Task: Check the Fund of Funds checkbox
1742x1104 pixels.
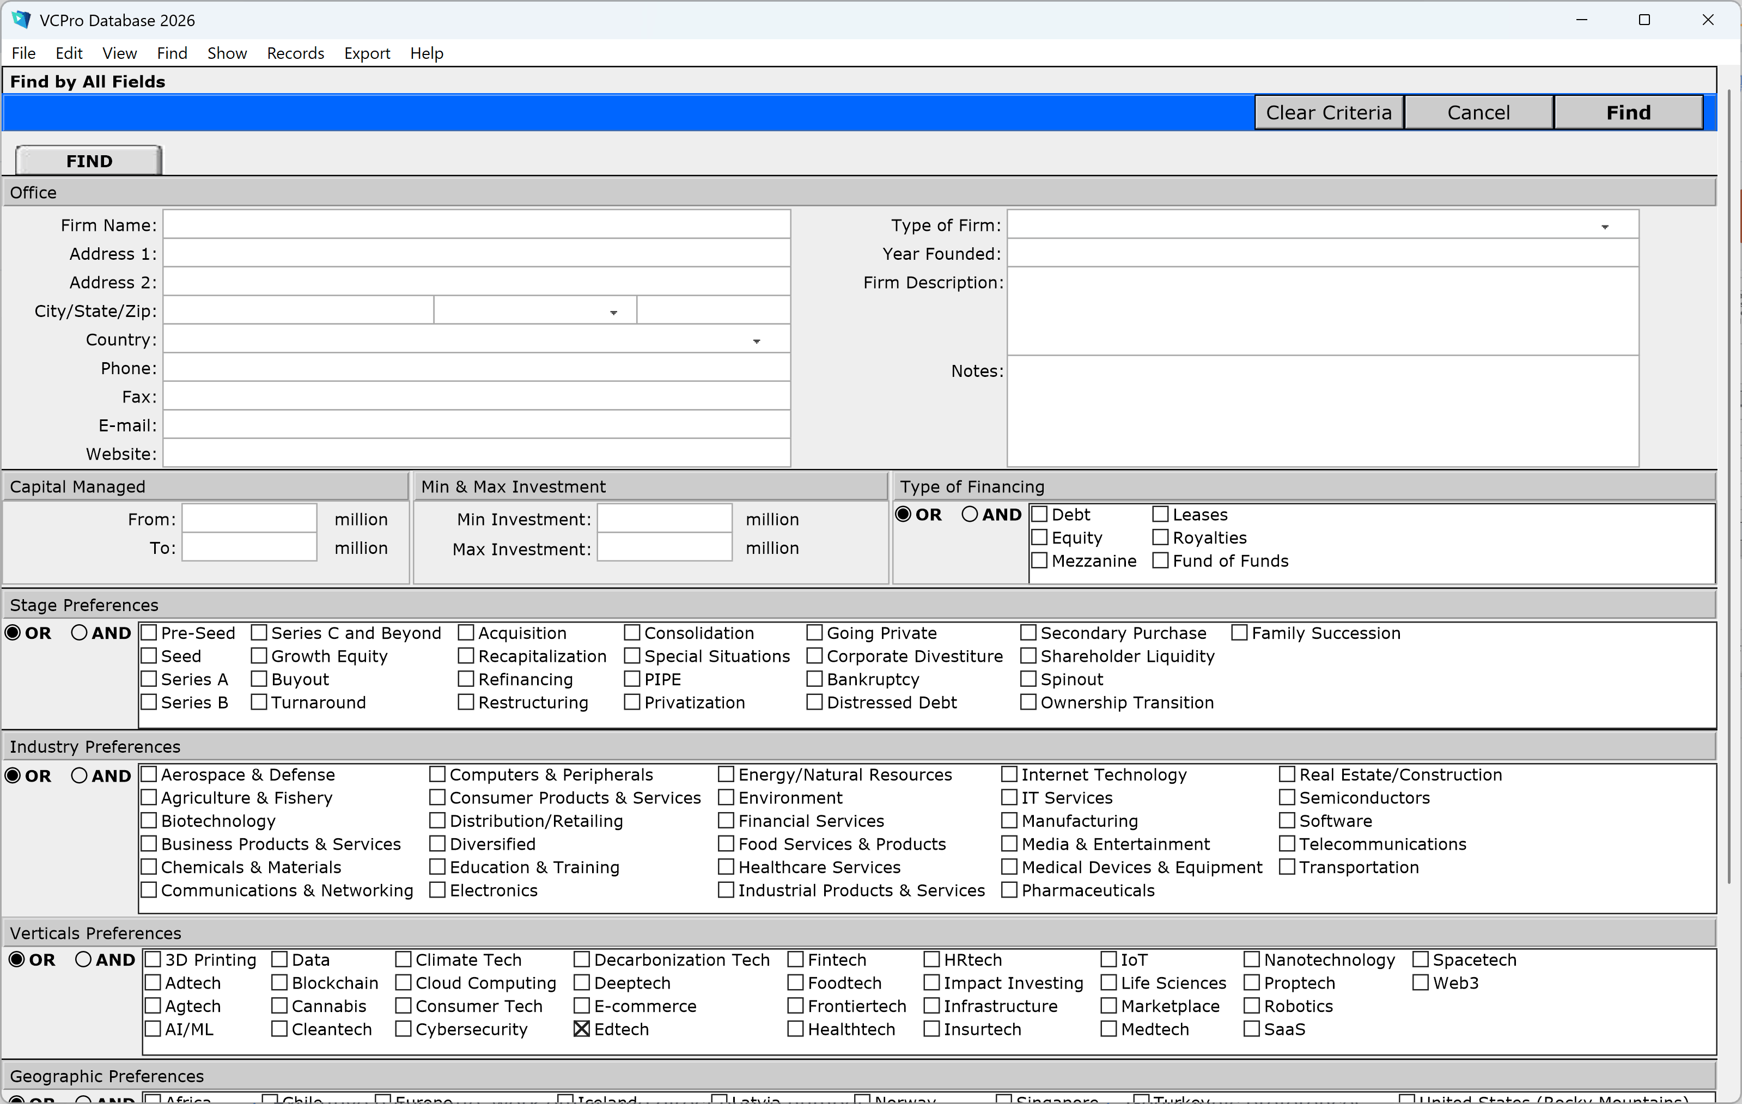Action: click(x=1160, y=560)
